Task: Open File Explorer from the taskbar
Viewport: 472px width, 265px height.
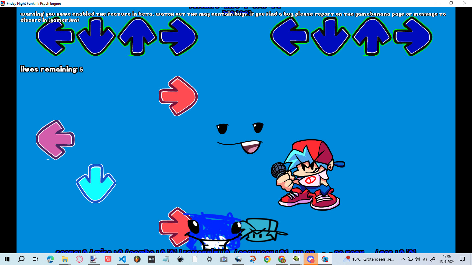Action: click(65, 259)
